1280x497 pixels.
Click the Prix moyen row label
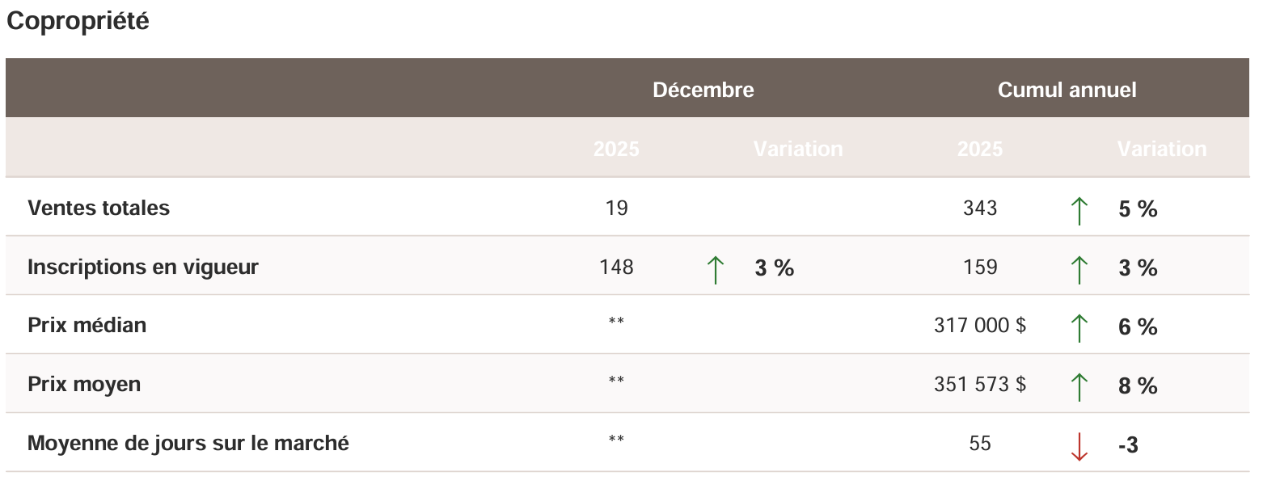click(84, 385)
